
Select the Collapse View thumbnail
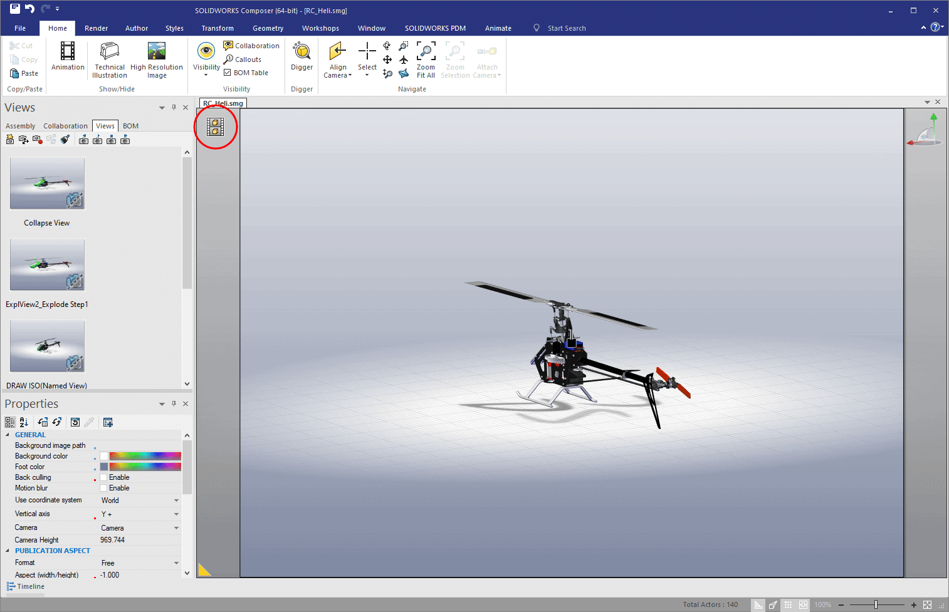(47, 183)
